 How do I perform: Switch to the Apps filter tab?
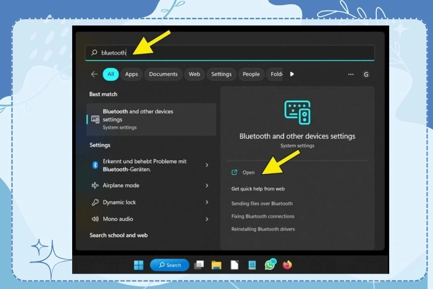(131, 74)
